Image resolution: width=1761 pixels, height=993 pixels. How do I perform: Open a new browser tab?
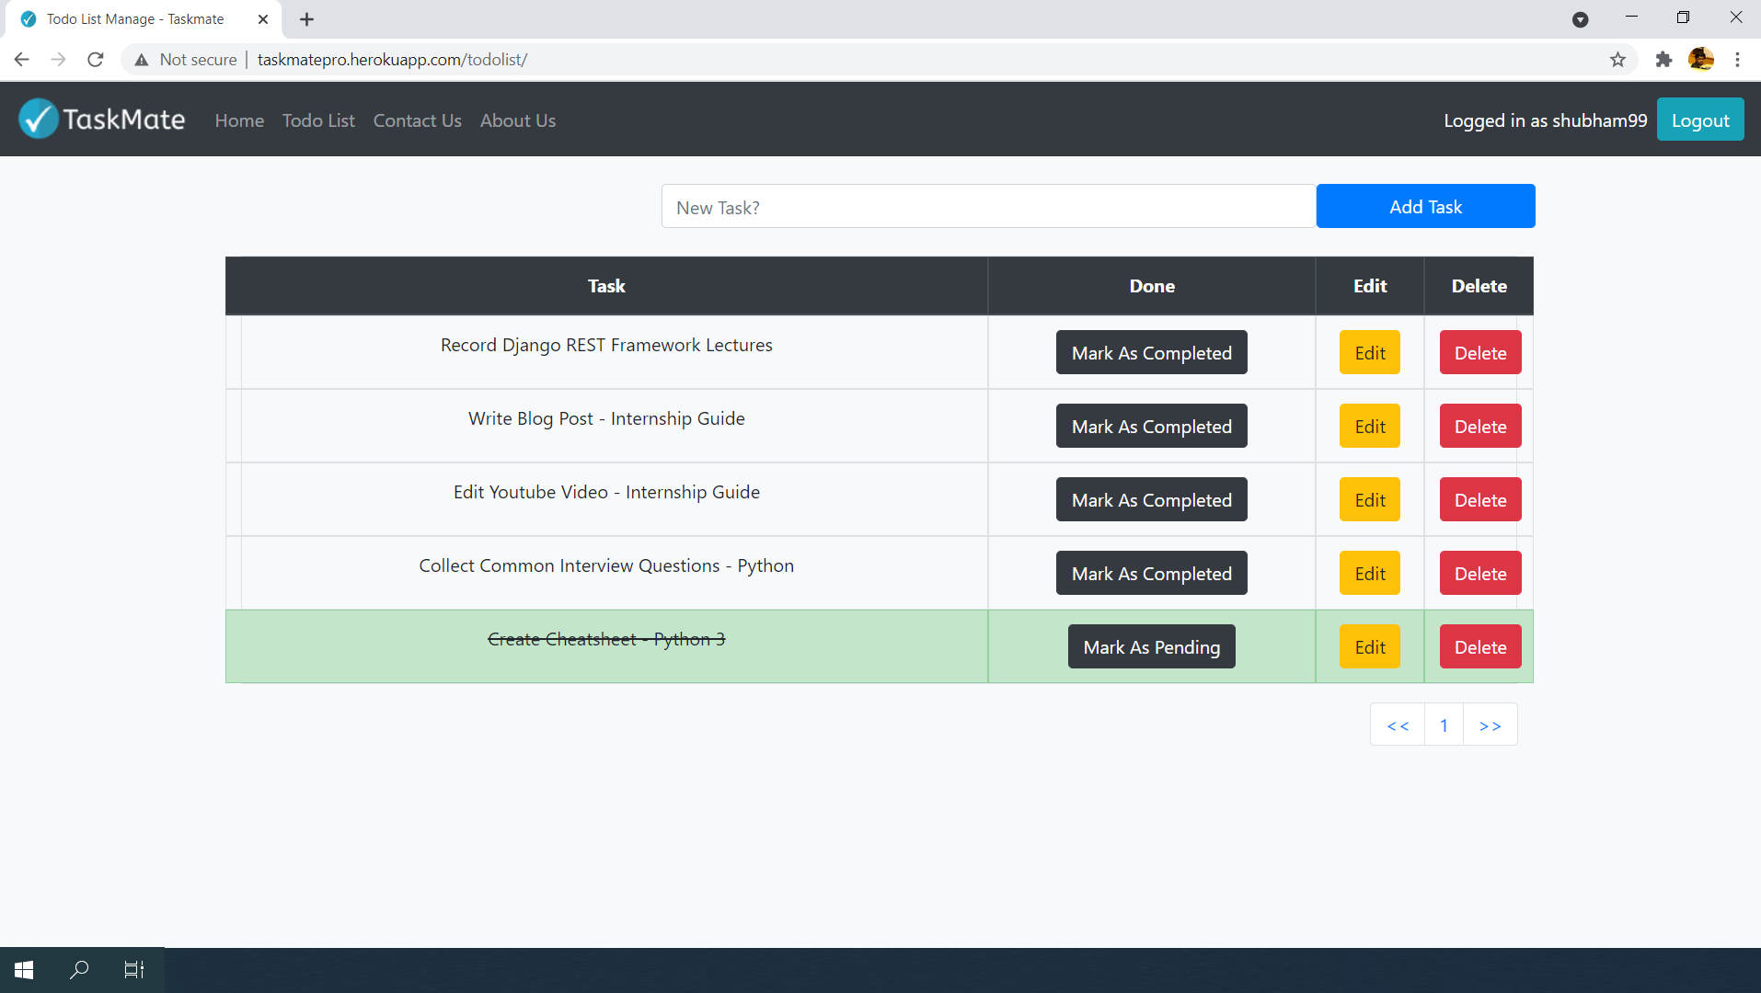point(306,18)
